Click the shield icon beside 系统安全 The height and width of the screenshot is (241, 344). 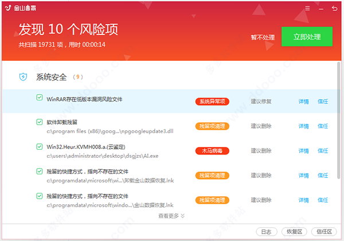tap(23, 77)
